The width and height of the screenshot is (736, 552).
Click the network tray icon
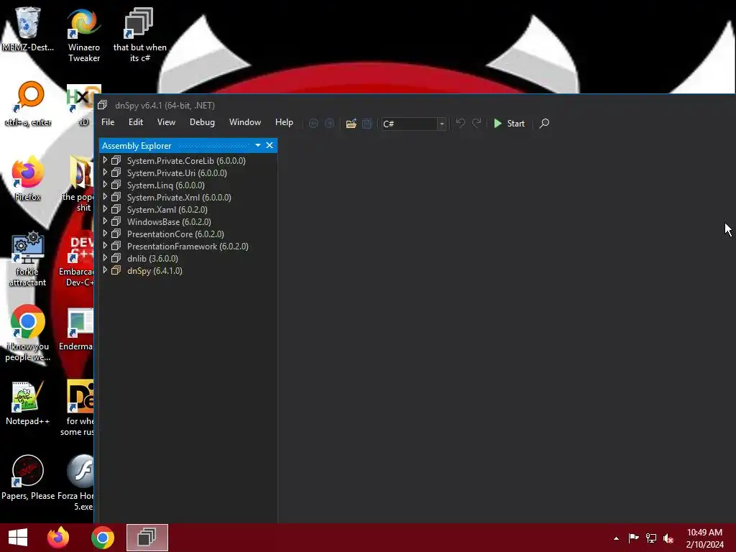coord(651,538)
